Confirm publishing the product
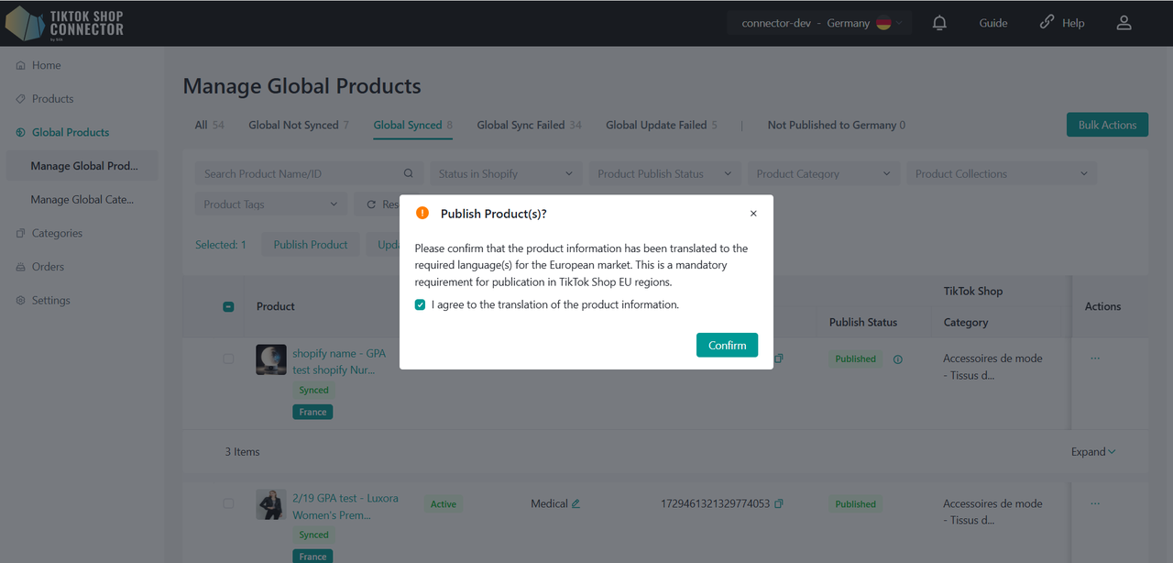 click(727, 346)
